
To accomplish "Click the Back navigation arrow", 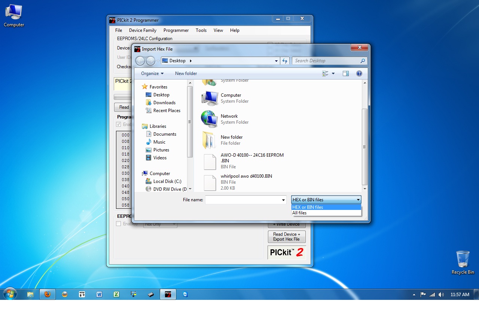I will point(140,61).
